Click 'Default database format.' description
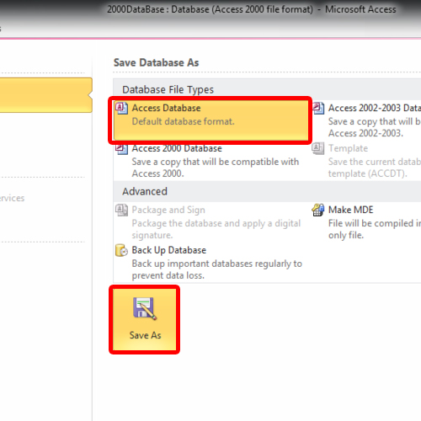The width and height of the screenshot is (421, 421). pyautogui.click(x=184, y=121)
